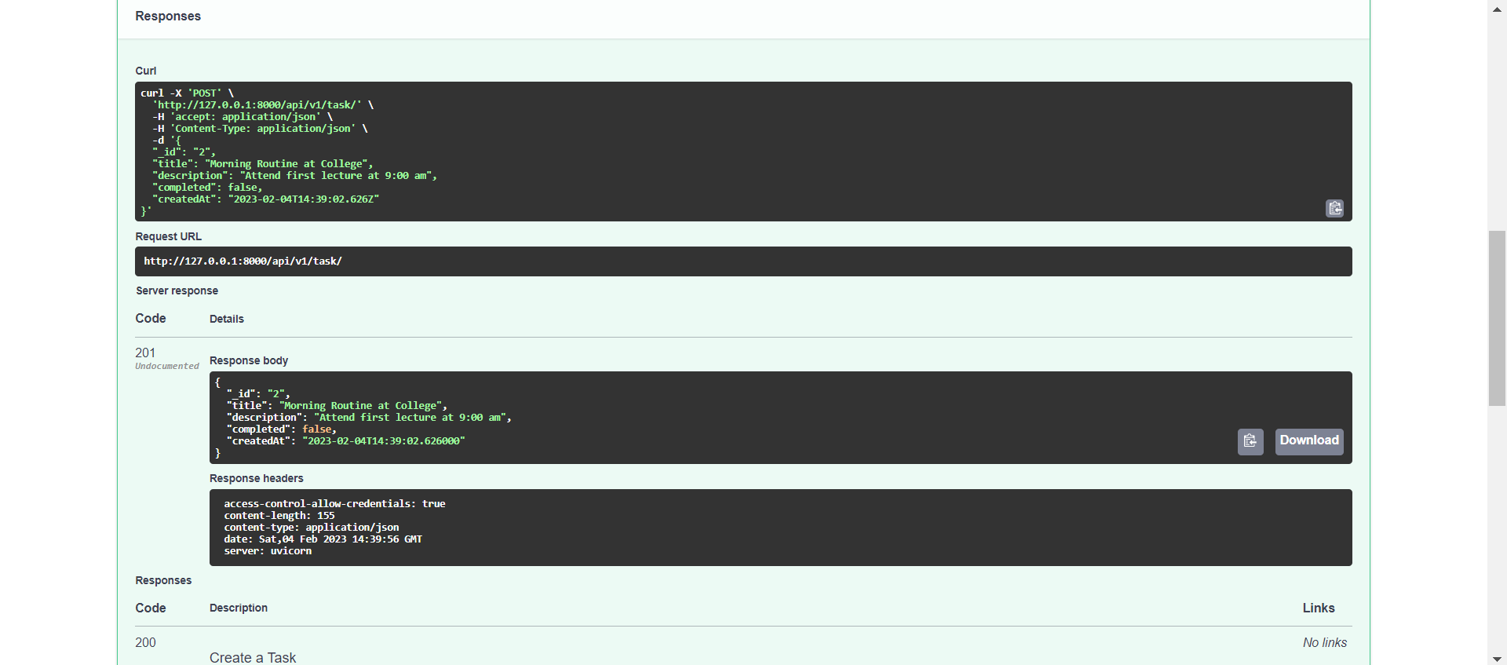The height and width of the screenshot is (665, 1507).
Task: Click the Server response heading
Action: (177, 290)
